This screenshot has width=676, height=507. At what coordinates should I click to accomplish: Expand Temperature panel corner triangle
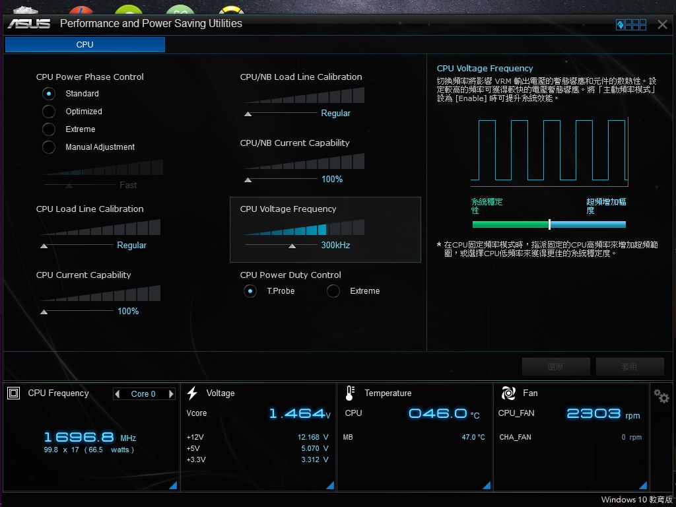tap(487, 485)
